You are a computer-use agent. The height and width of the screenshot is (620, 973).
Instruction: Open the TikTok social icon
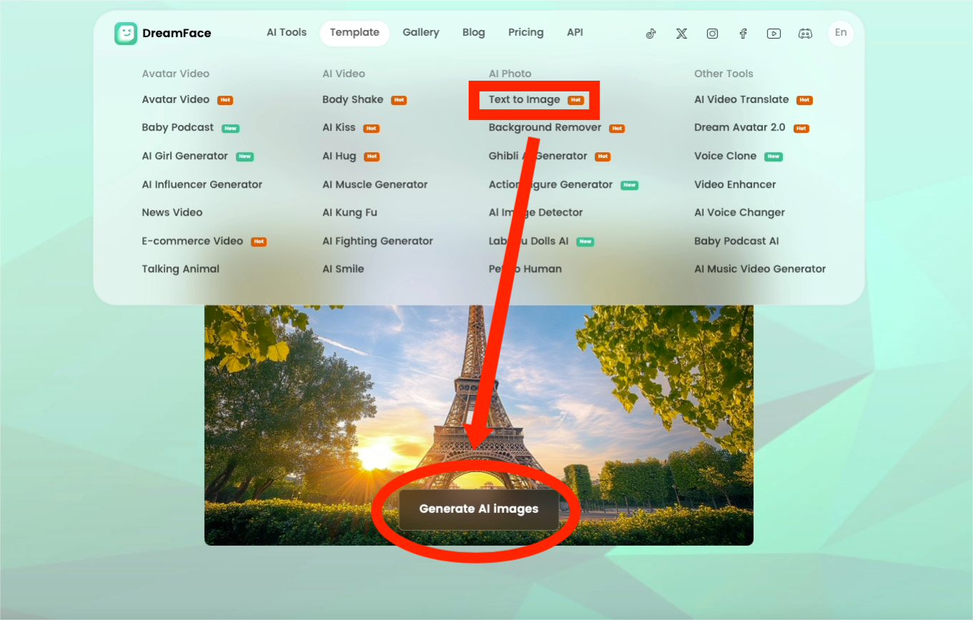tap(651, 34)
